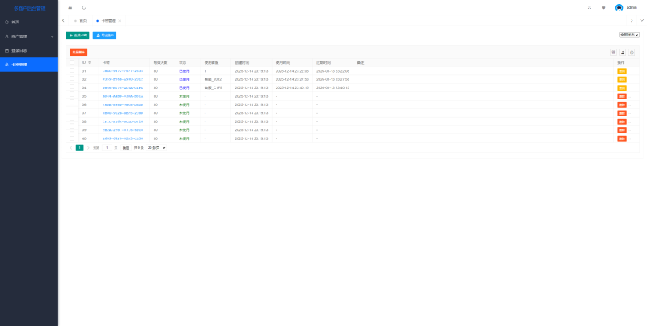Click the table export icon
Viewport: 647px width, 326px height.
click(623, 52)
